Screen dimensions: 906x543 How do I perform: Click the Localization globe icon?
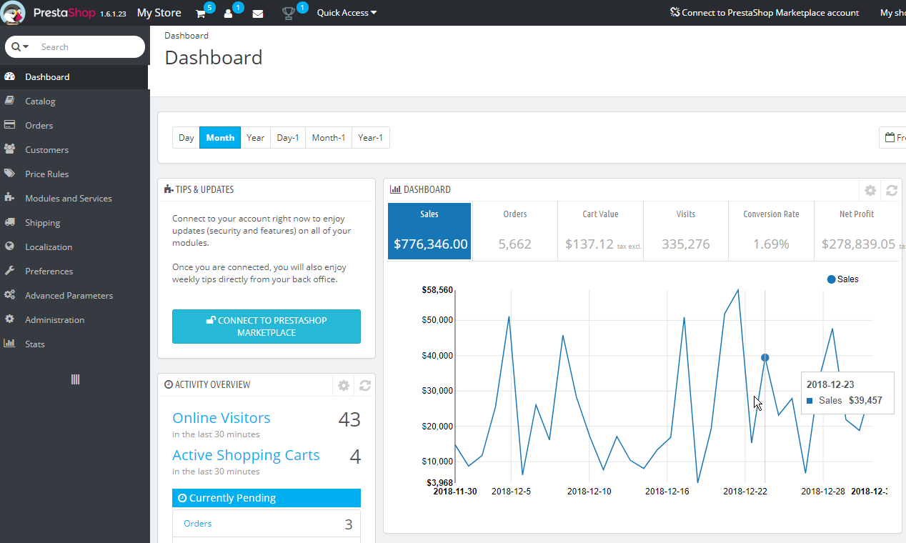(x=10, y=246)
